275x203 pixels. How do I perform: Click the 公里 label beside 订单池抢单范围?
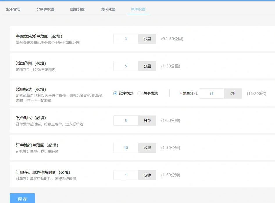pyautogui.click(x=147, y=148)
